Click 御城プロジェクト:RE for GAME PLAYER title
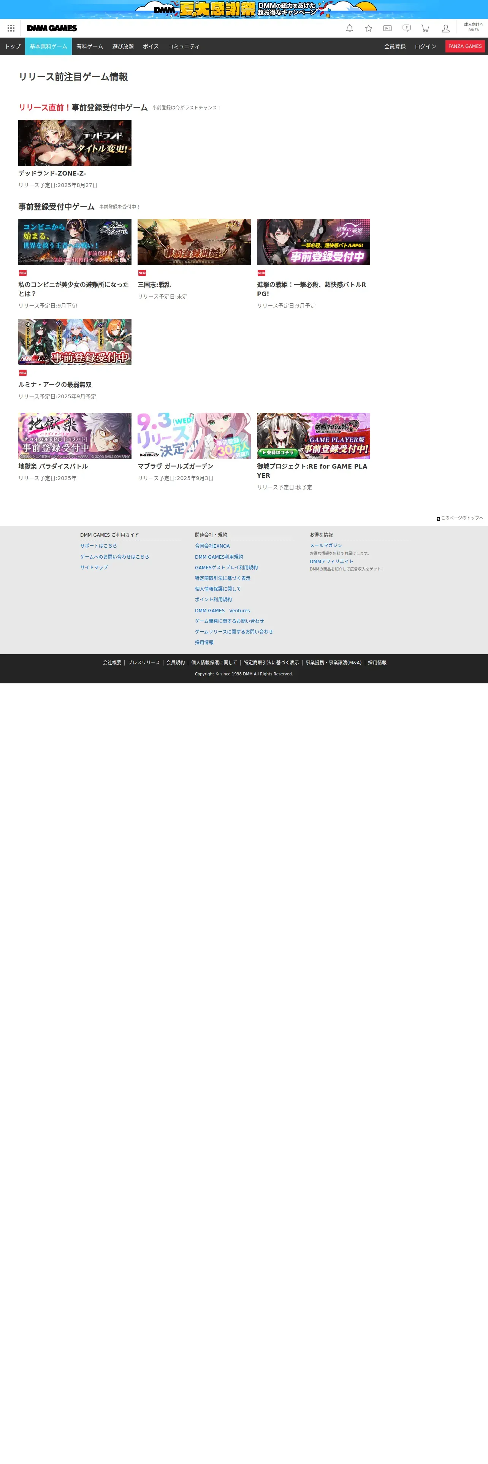 tap(312, 471)
